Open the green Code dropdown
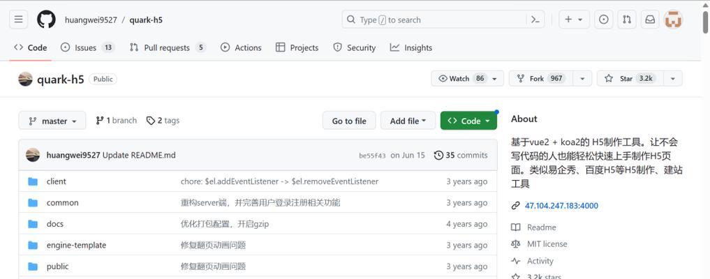710x279 pixels. (x=468, y=121)
